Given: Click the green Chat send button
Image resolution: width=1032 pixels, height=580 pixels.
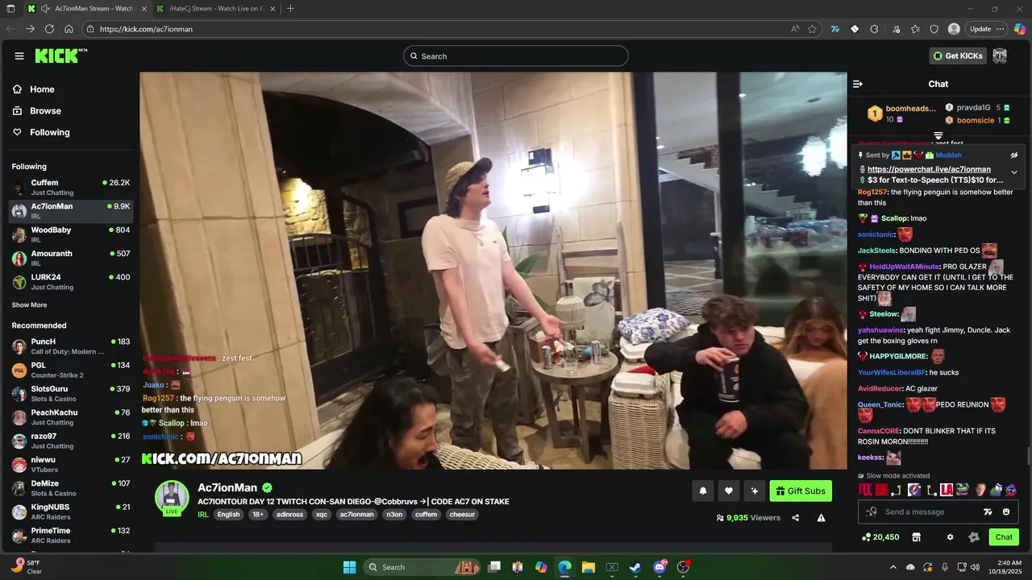Looking at the screenshot, I should [1004, 537].
